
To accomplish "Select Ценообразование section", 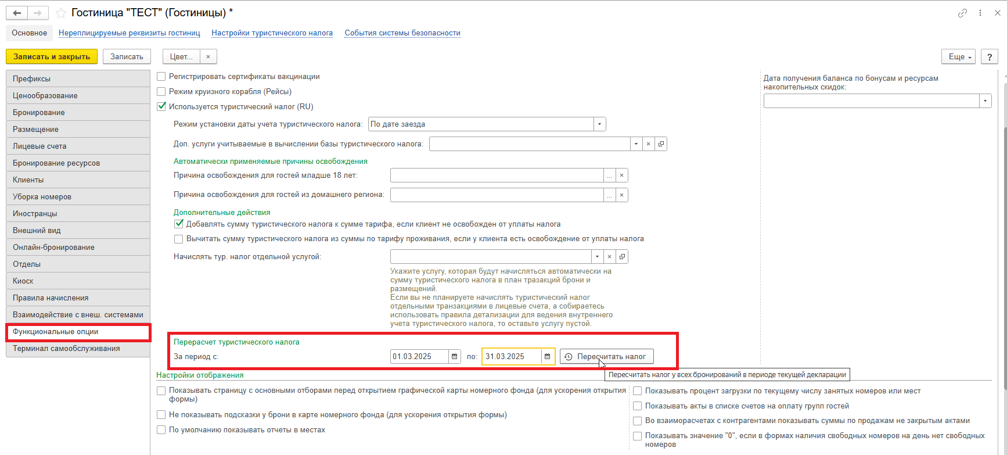I will point(78,95).
